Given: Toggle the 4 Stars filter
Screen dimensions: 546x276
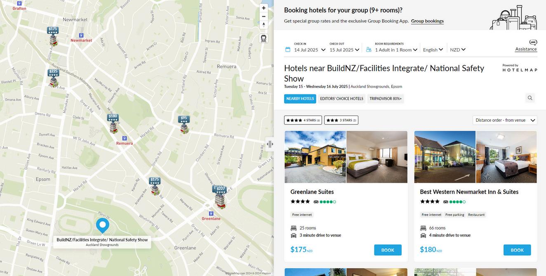Looking at the screenshot, I should [303, 120].
